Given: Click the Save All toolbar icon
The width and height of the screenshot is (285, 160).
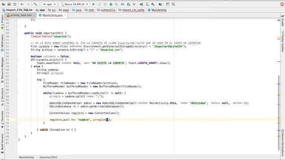Looking at the screenshot, I should (9, 4).
